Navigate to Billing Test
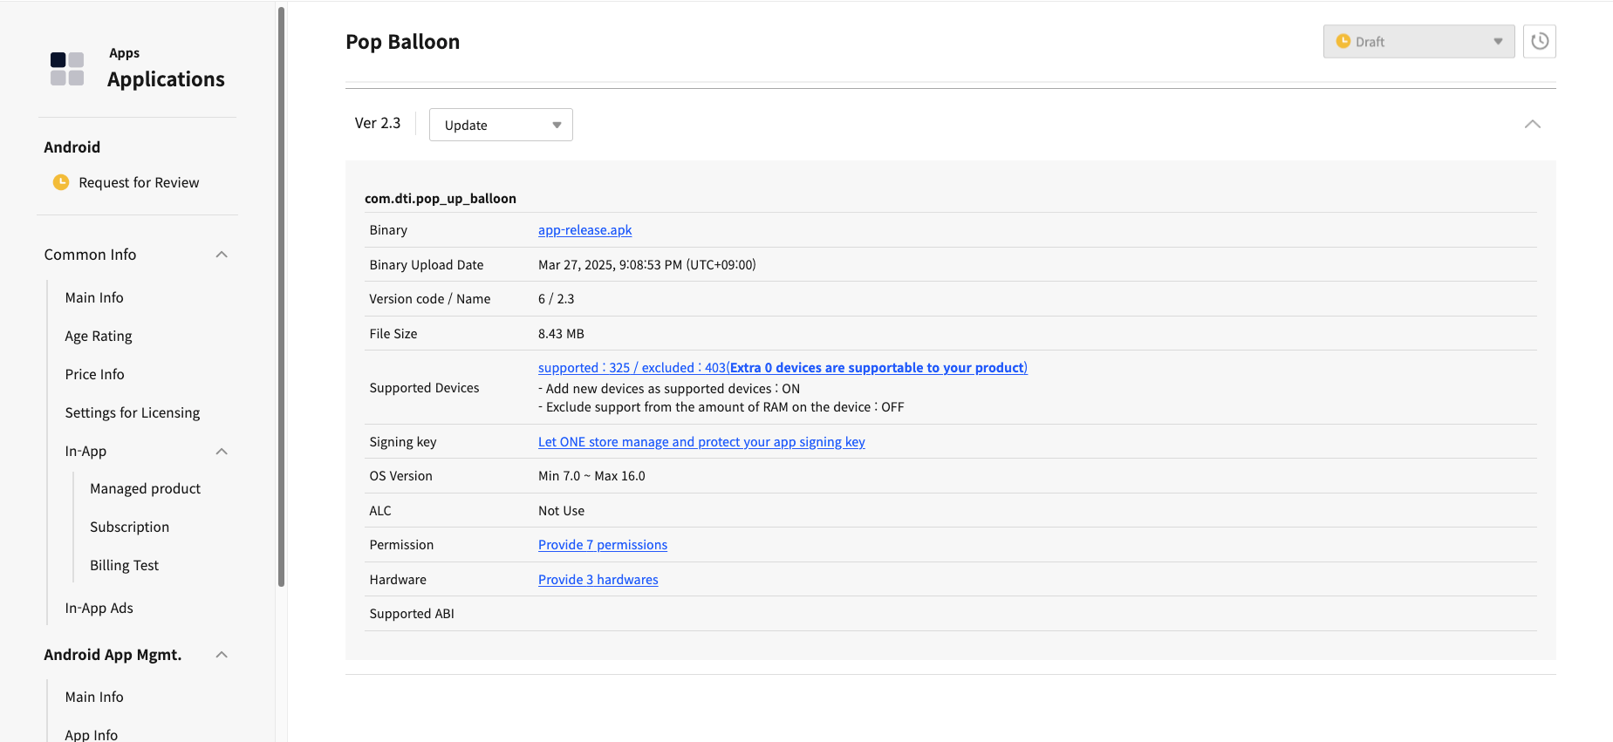Screen dimensions: 1613x742 (124, 566)
